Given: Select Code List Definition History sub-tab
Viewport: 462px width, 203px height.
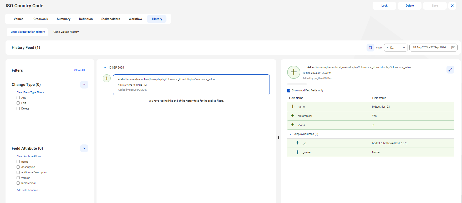Looking at the screenshot, I should click(x=28, y=32).
